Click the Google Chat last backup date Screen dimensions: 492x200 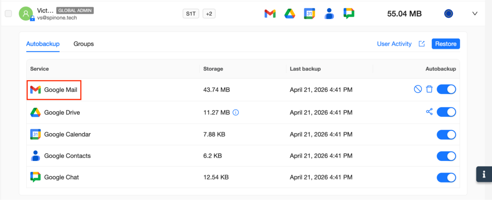coord(321,177)
